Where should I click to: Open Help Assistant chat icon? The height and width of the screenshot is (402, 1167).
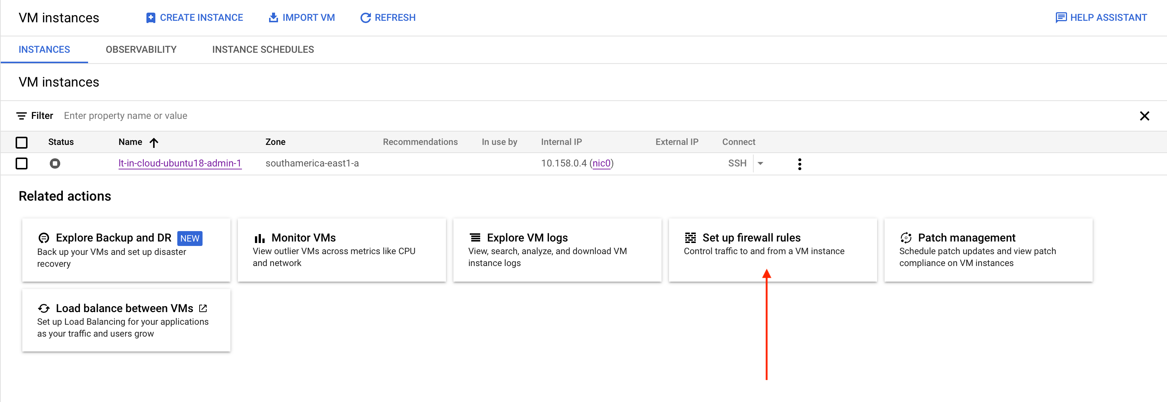1061,18
